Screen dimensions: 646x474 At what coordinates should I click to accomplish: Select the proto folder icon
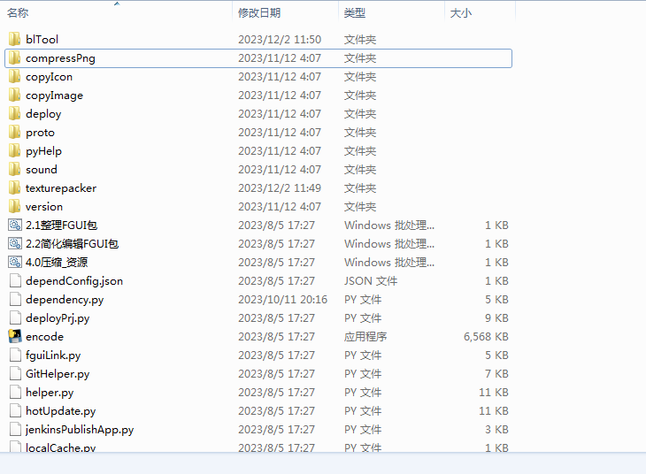pos(14,133)
